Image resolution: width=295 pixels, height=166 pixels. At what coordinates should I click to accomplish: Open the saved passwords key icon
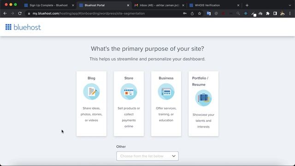click(185, 13)
